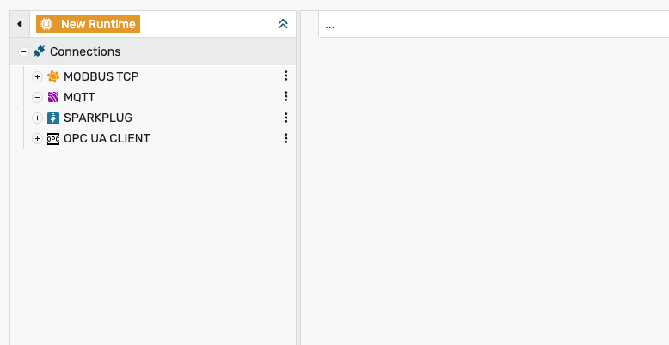This screenshot has height=345, width=669.
Task: Click the MODBUS TCP gear icon
Action: click(53, 76)
